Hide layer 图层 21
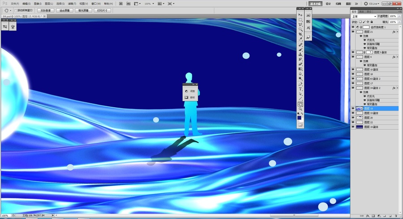Screen dimensions: 403x219 pyautogui.click(x=353, y=32)
